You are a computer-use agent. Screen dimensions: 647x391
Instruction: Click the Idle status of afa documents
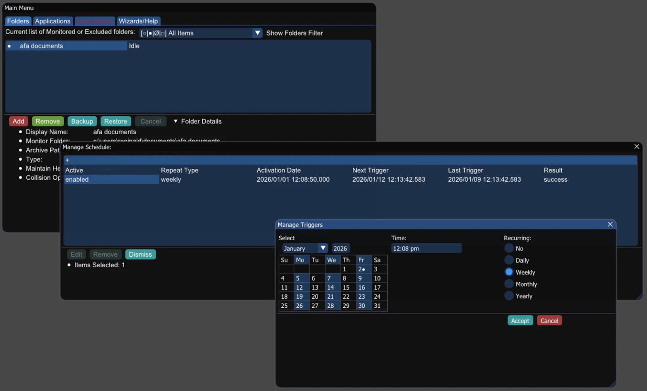134,46
